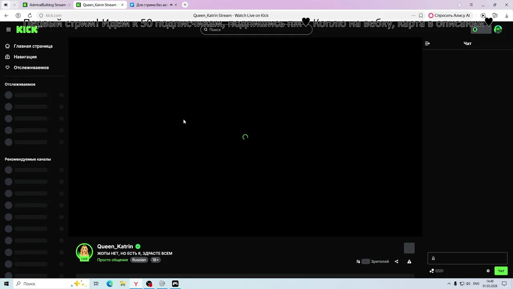Click the locked chat message input
Image resolution: width=513 pixels, height=289 pixels.
pyautogui.click(x=467, y=258)
